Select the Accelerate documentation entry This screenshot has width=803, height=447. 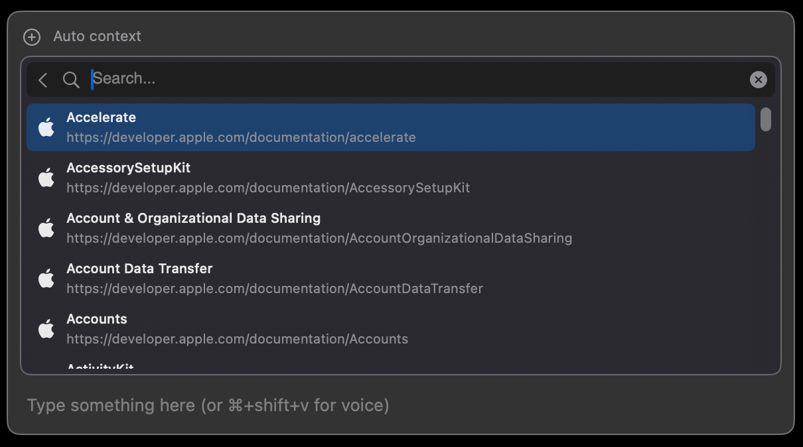[390, 127]
